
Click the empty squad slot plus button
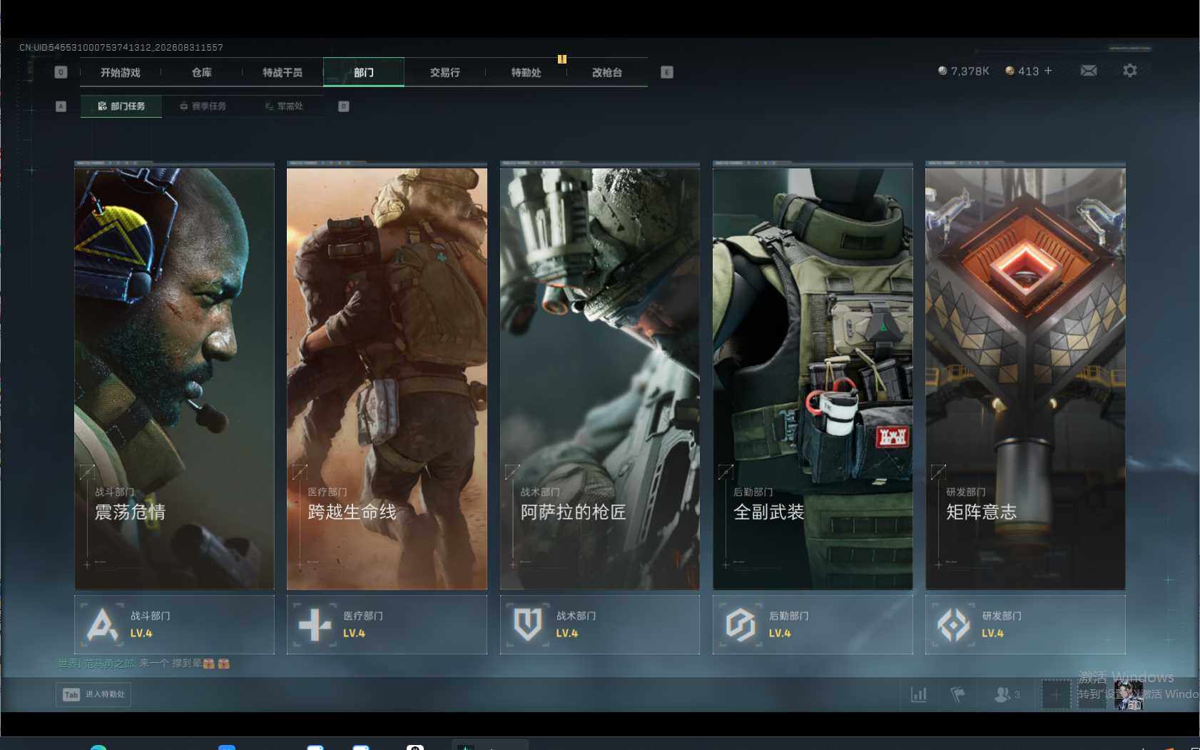pyautogui.click(x=1056, y=694)
